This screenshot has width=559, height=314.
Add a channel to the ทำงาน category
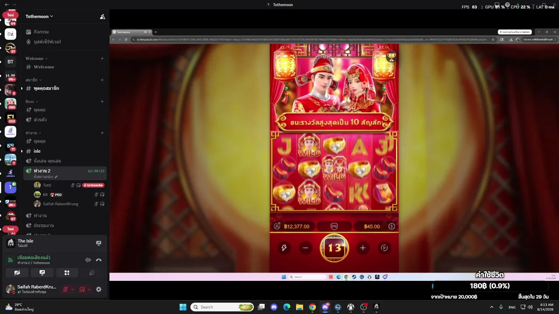pyautogui.click(x=102, y=133)
